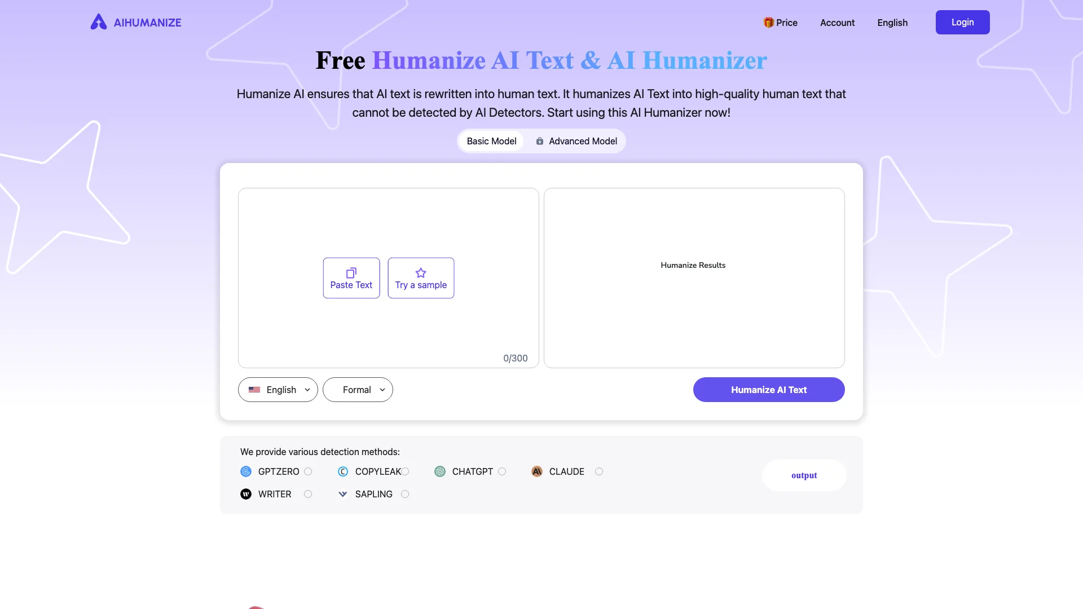The image size is (1083, 609).
Task: Click the Login button
Action: coord(962,23)
